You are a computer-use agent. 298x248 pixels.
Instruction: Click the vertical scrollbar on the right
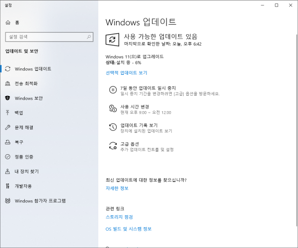coord(297,130)
